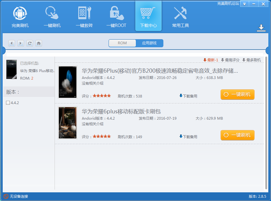This screenshot has height=201, width=271.
Task: Open the 常用工具 utilities icon
Action: tap(180, 15)
